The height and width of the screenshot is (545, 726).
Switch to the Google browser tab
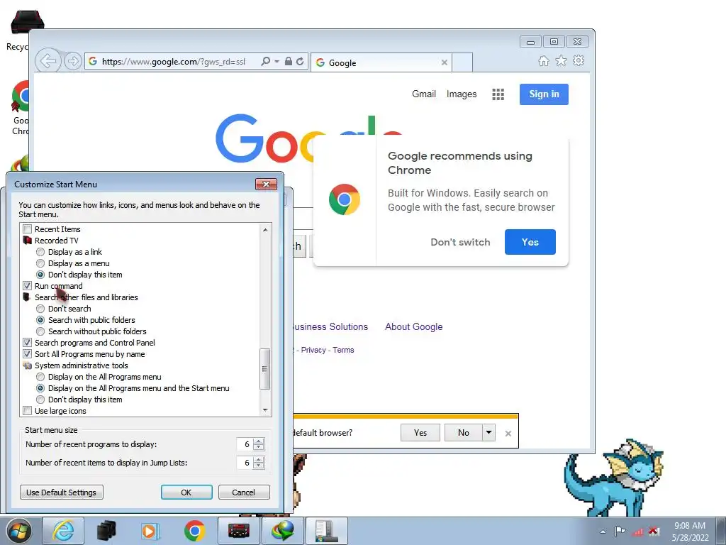[381, 62]
